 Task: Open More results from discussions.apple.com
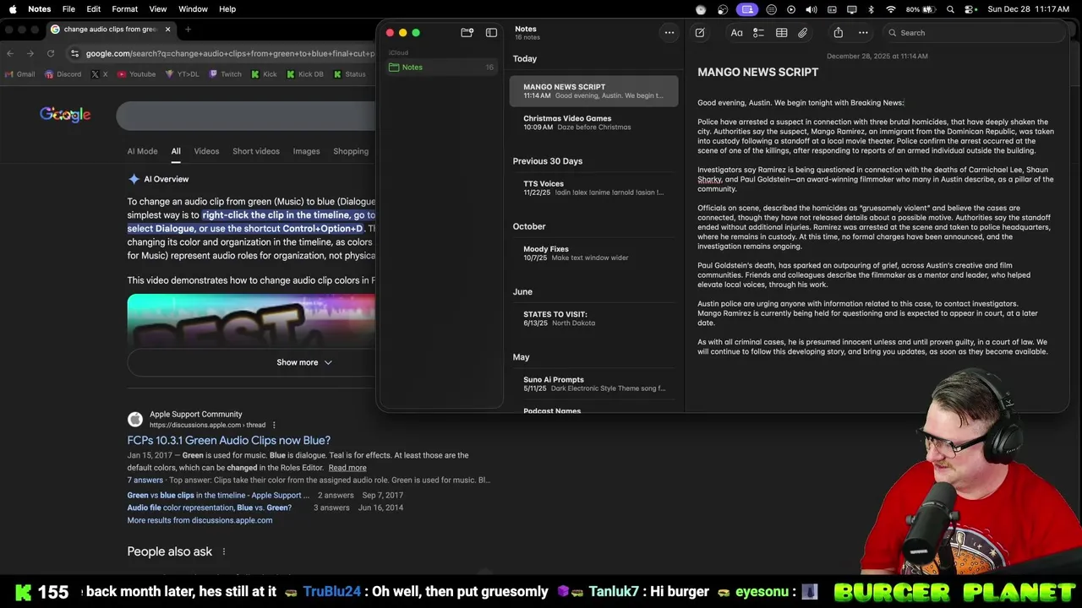tap(199, 520)
